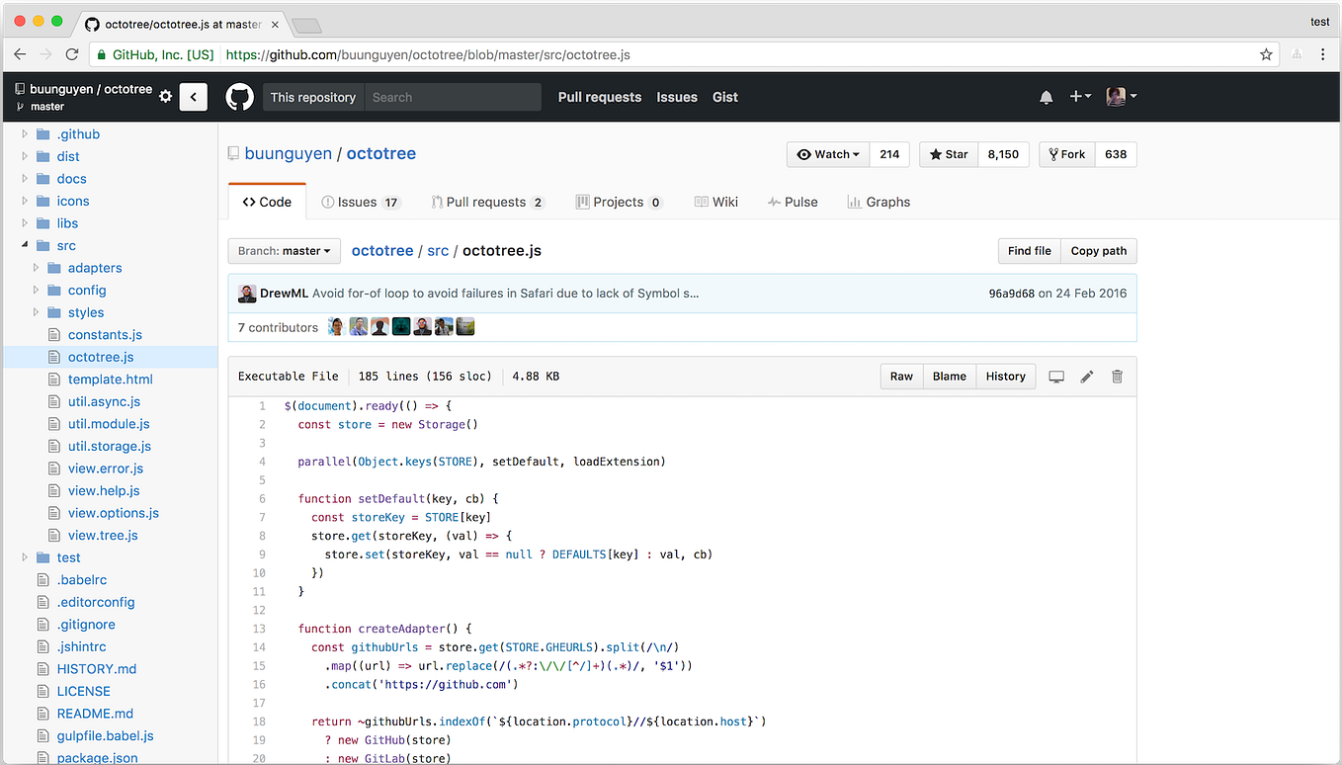Reload the page with the refresh icon
The image size is (1342, 765).
click(71, 55)
